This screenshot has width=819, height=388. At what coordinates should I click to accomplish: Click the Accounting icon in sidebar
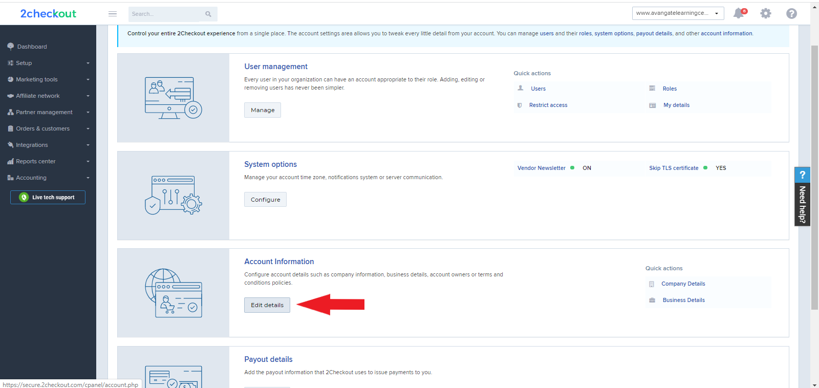point(11,178)
